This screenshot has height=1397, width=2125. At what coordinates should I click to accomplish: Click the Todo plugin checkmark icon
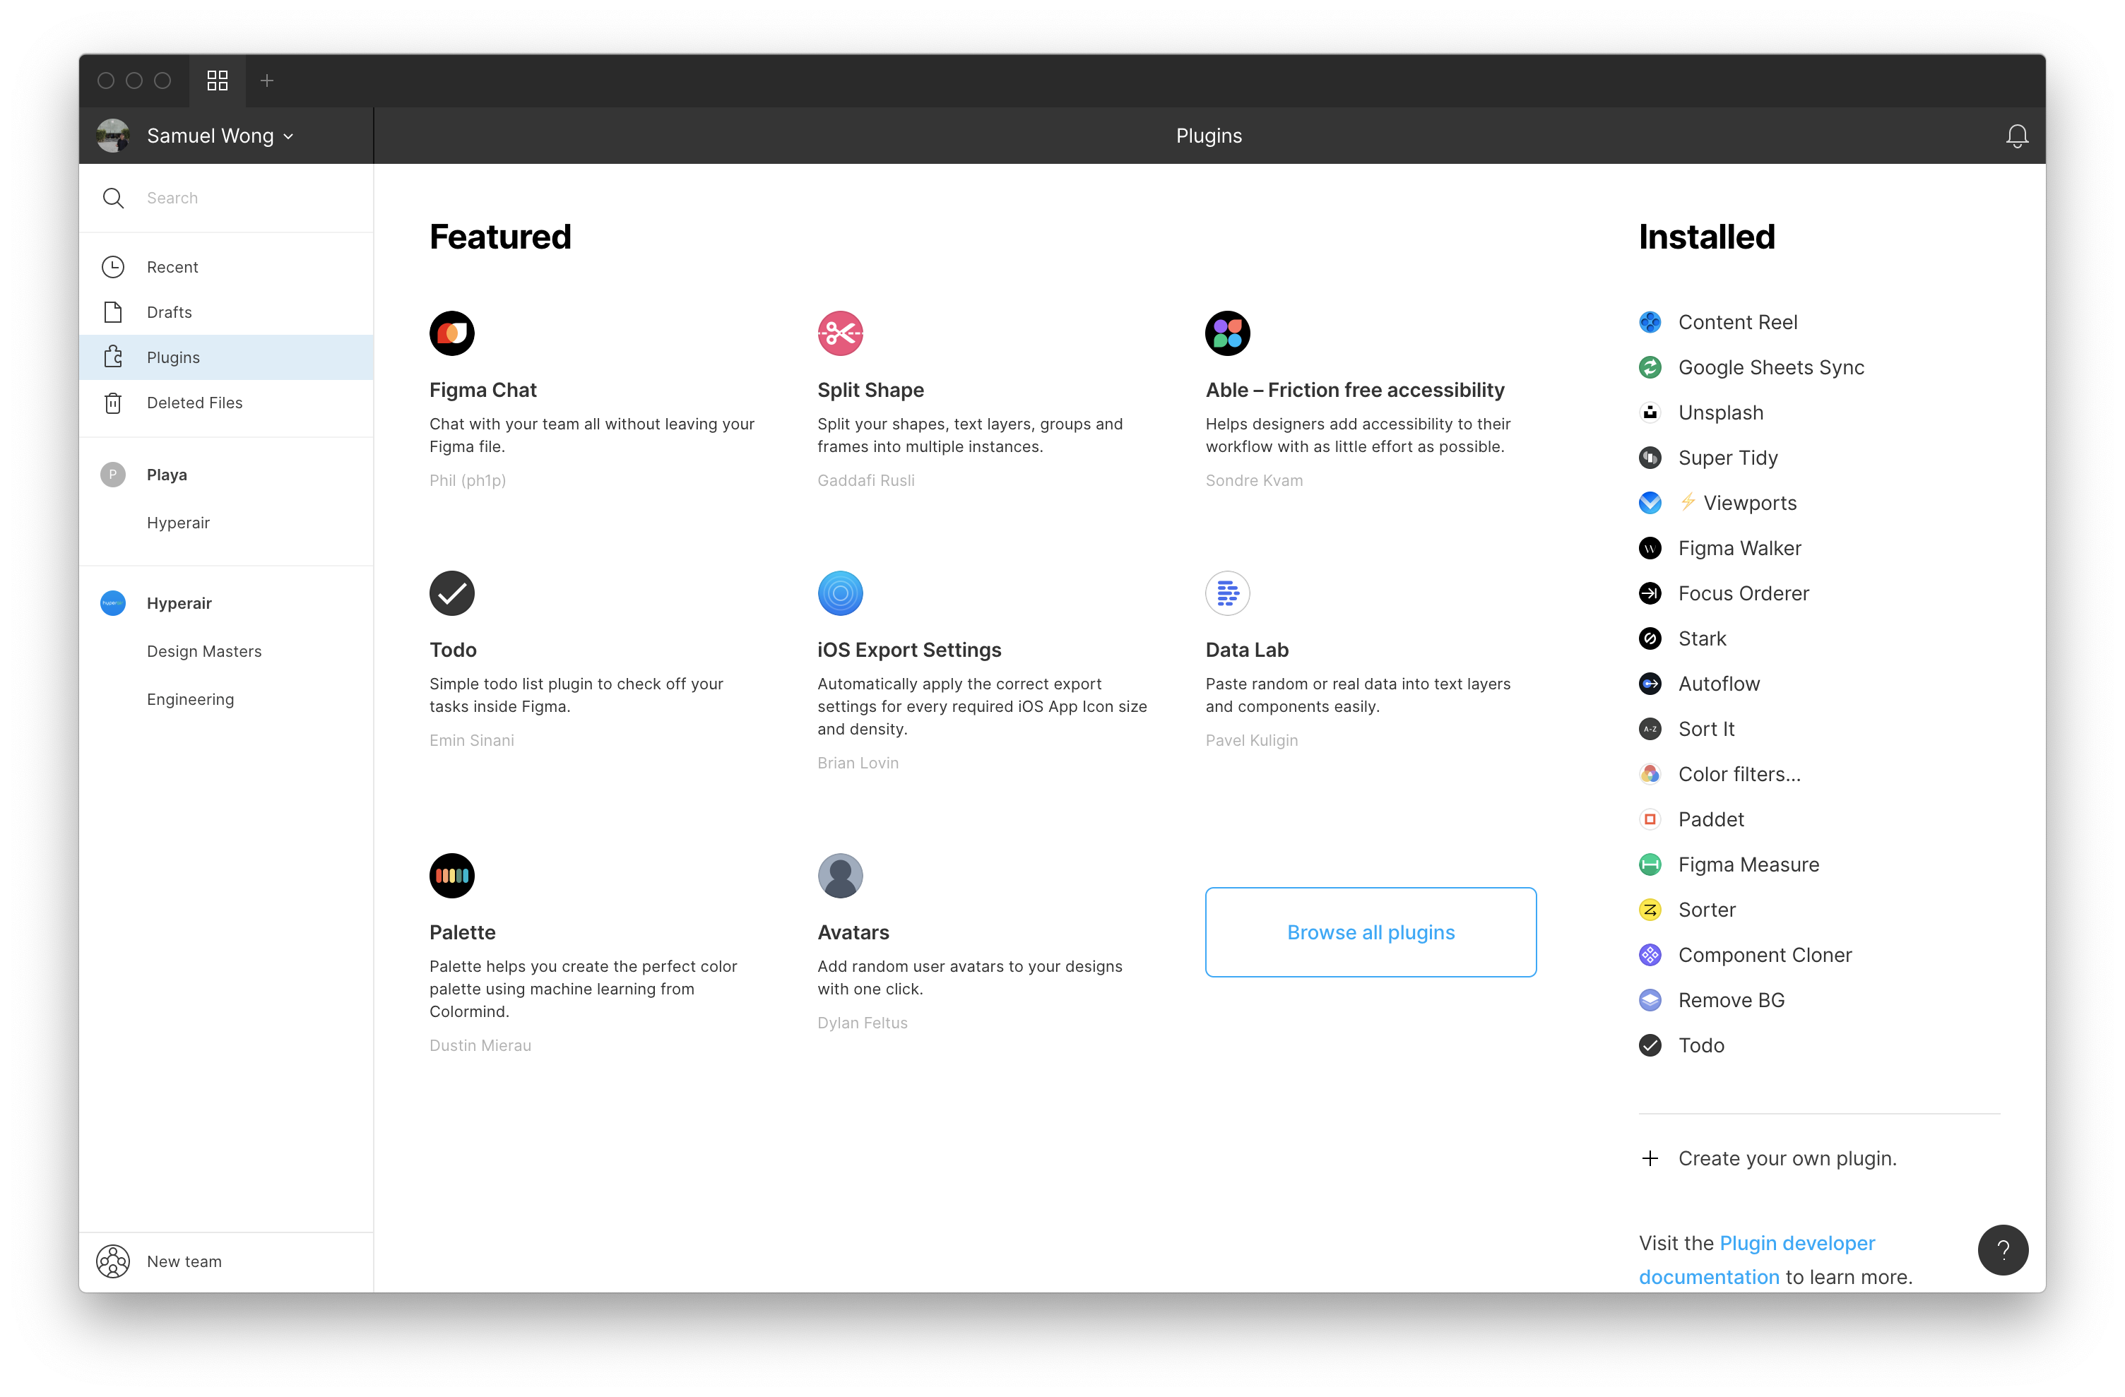click(452, 591)
